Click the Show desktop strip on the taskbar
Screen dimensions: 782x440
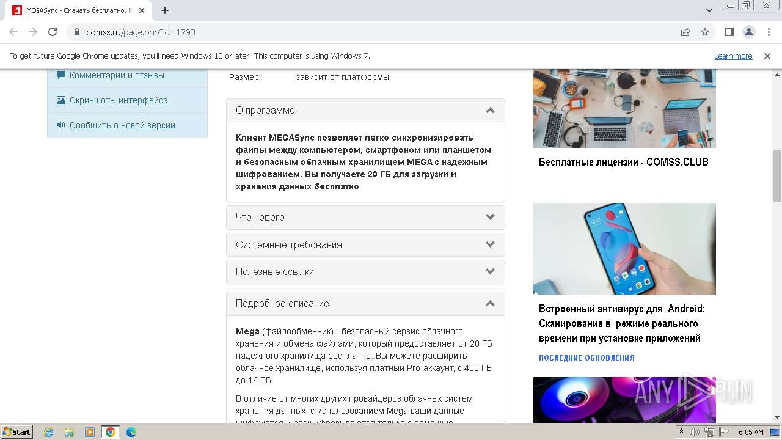[776, 432]
